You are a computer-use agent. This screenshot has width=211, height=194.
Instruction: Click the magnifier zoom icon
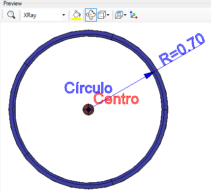(x=11, y=15)
